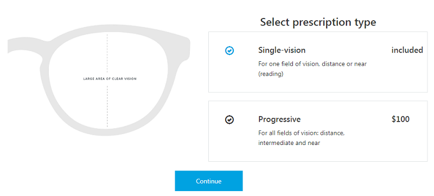Click "intermediate and near" text in Progressive card
The height and width of the screenshot is (196, 434).
289,143
